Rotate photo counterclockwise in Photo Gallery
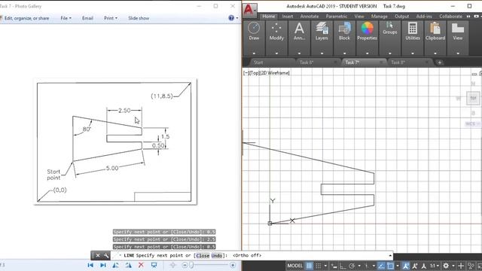This screenshot has width=482, height=271. (115, 265)
